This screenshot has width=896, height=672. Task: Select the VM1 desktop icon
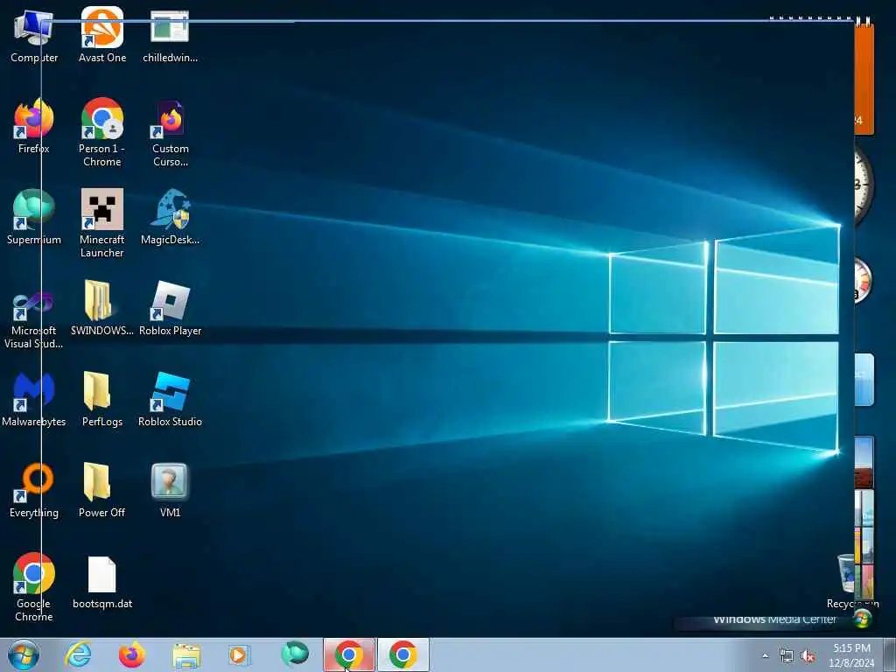170,490
